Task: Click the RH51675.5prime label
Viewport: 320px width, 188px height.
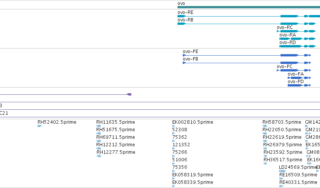Action: point(115,130)
